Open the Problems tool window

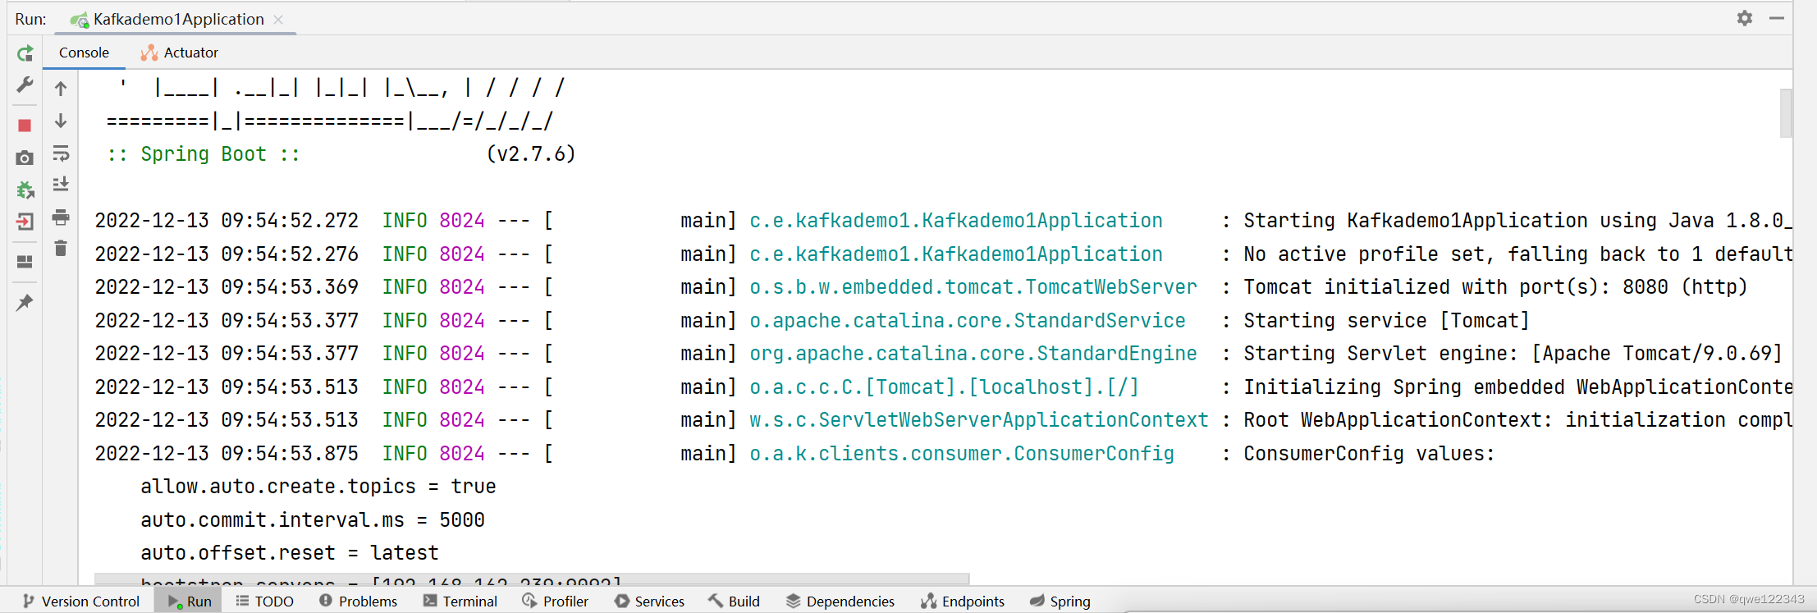(359, 601)
